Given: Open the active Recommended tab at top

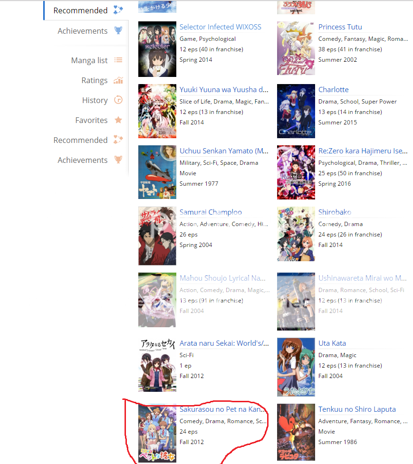Looking at the screenshot, I should (86, 10).
